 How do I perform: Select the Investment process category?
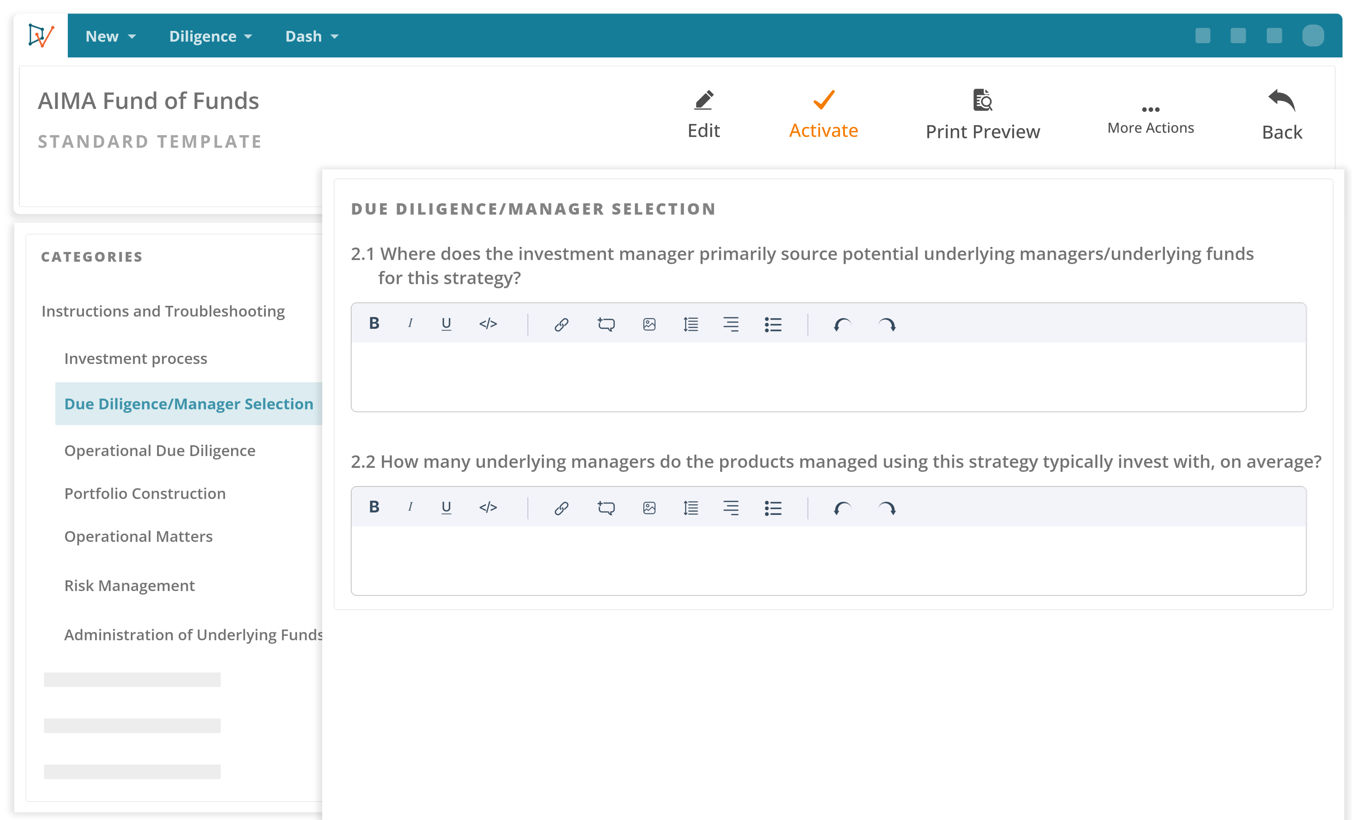(x=135, y=358)
